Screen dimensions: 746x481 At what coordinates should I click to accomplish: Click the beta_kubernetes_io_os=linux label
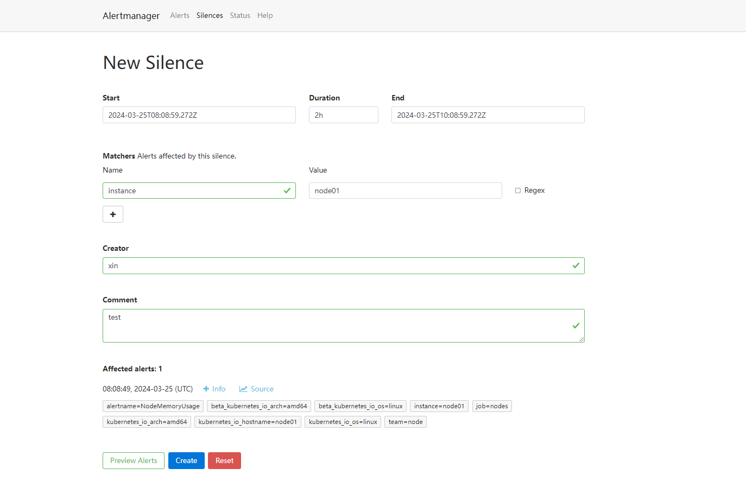tap(361, 406)
